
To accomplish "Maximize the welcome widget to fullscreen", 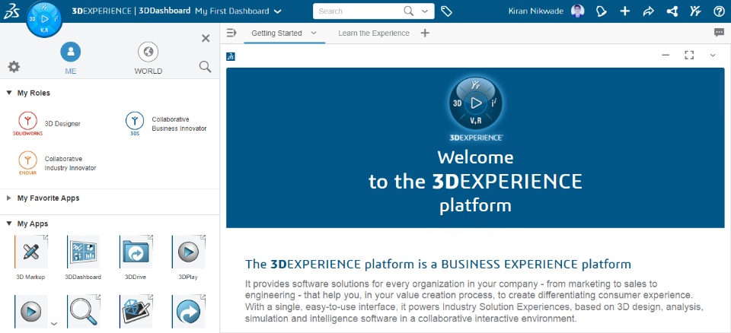I will (689, 55).
